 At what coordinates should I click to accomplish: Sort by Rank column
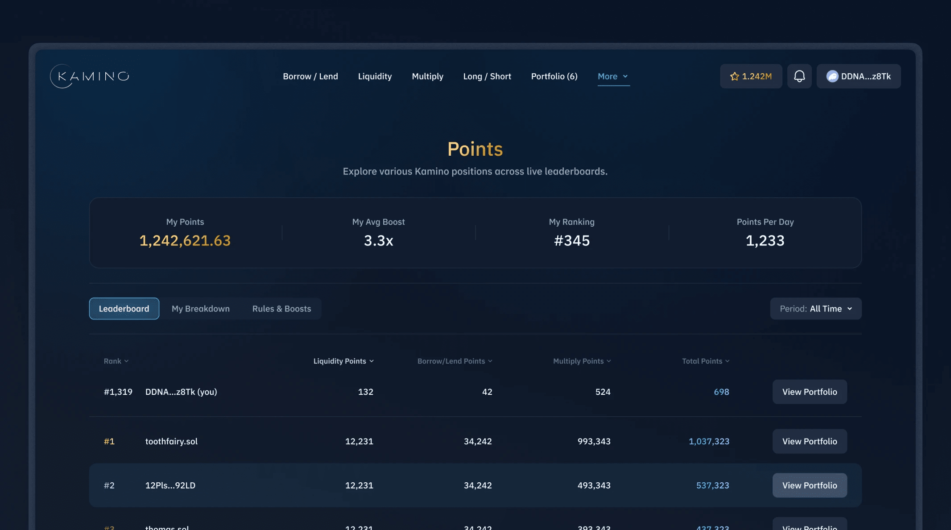point(116,361)
